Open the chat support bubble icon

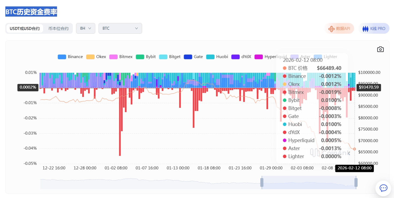tap(383, 188)
